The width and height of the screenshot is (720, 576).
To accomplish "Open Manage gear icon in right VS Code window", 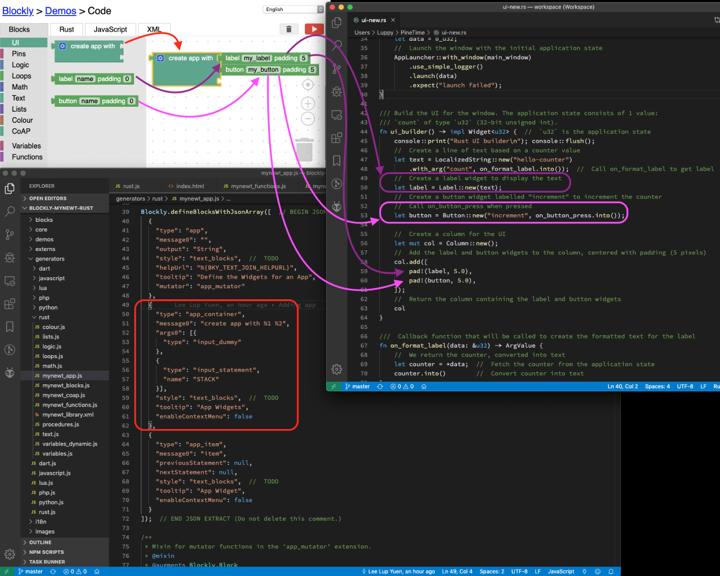I will (x=337, y=369).
